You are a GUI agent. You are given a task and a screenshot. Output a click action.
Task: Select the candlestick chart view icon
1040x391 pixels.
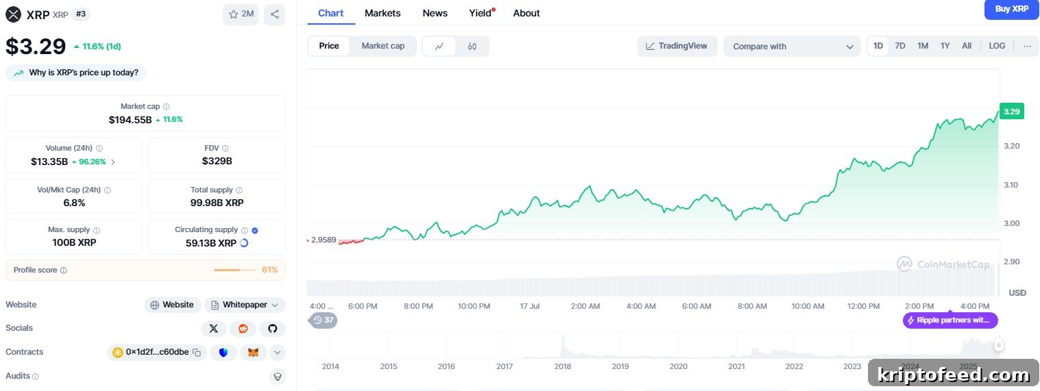tap(472, 46)
